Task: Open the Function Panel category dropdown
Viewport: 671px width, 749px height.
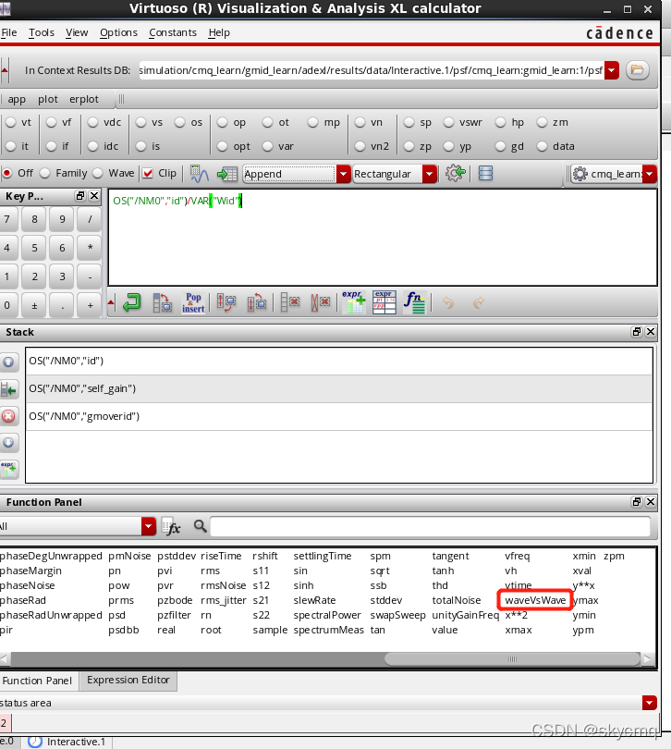Action: point(149,526)
